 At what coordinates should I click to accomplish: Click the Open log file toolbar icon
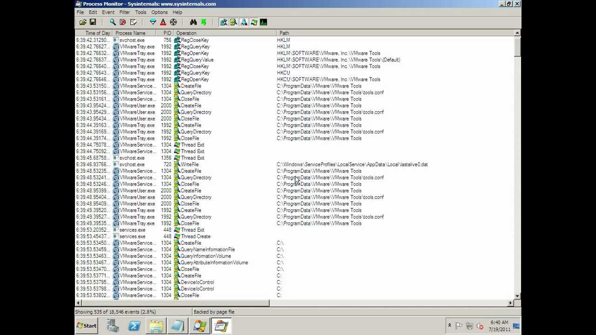[x=83, y=22]
